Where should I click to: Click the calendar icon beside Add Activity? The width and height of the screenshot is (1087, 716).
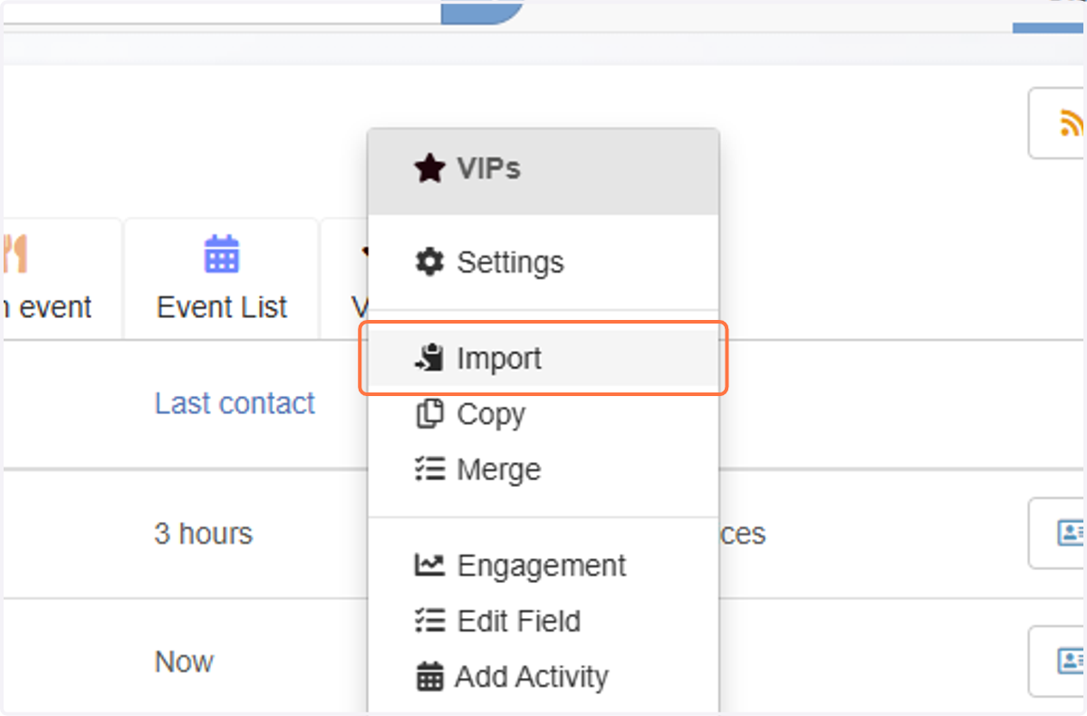click(x=429, y=677)
